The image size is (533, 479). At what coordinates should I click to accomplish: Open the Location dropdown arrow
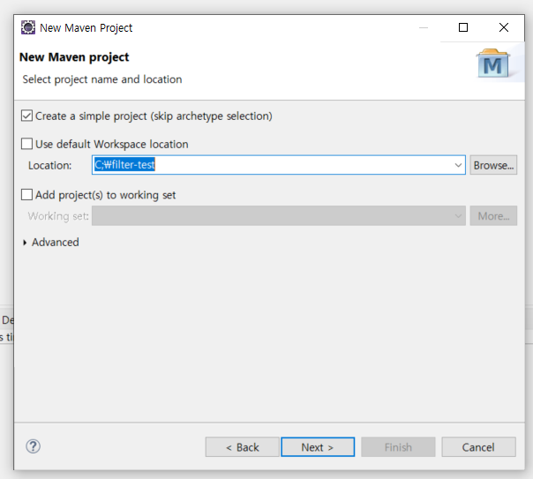458,165
